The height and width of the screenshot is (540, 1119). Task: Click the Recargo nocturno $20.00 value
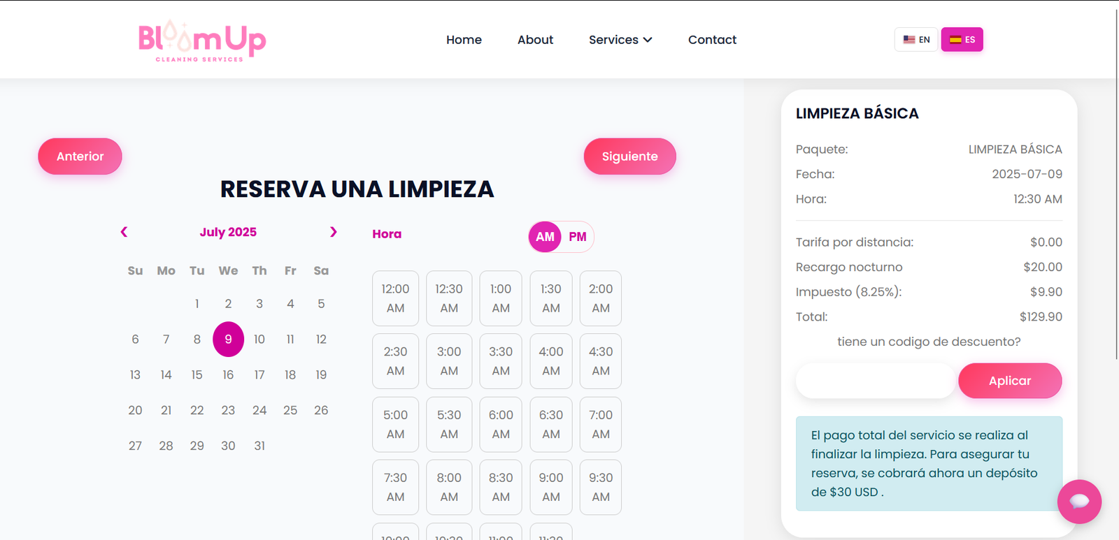click(x=1043, y=268)
